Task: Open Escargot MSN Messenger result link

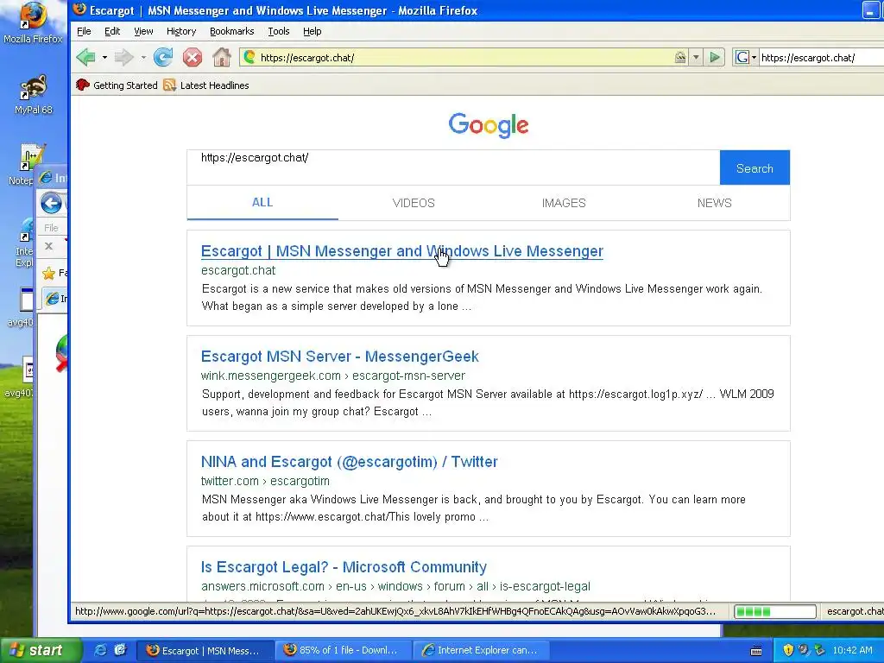Action: pos(402,251)
